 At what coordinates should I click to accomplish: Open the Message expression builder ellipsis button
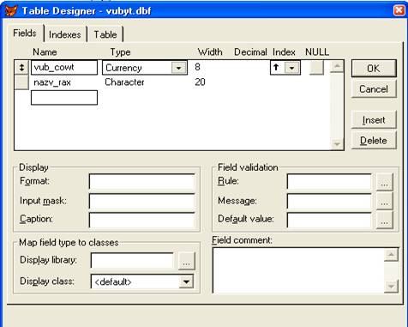[384, 201]
